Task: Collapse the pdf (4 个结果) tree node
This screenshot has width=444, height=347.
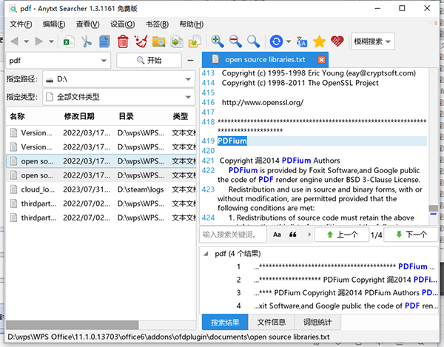Action: click(x=206, y=254)
